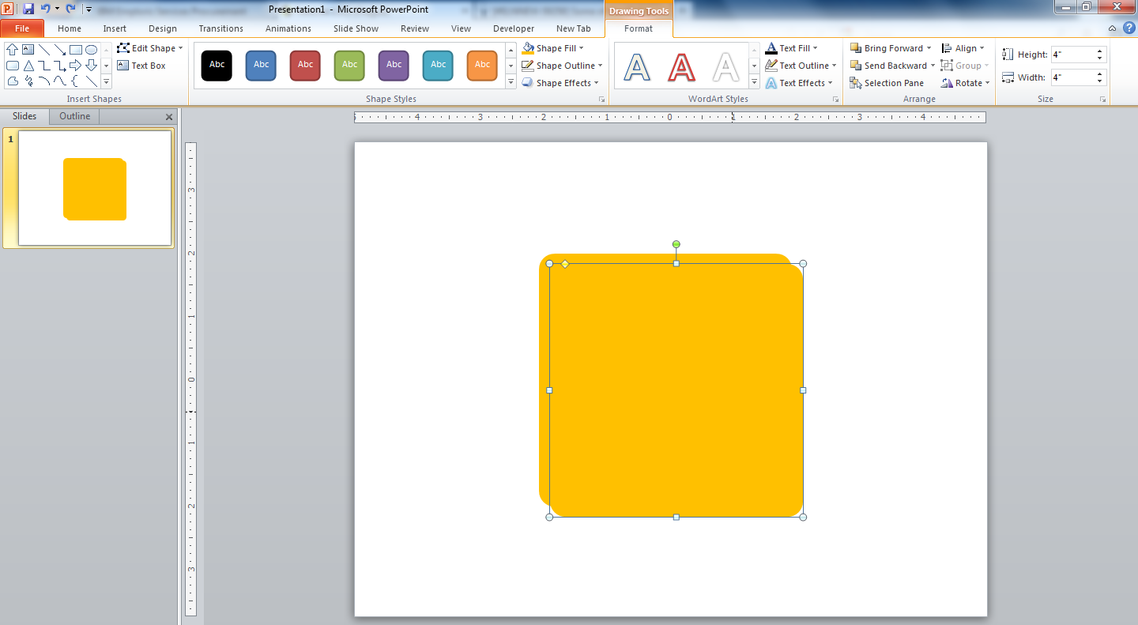Viewport: 1138px width, 625px height.
Task: Open the Align options dropdown
Action: [963, 48]
